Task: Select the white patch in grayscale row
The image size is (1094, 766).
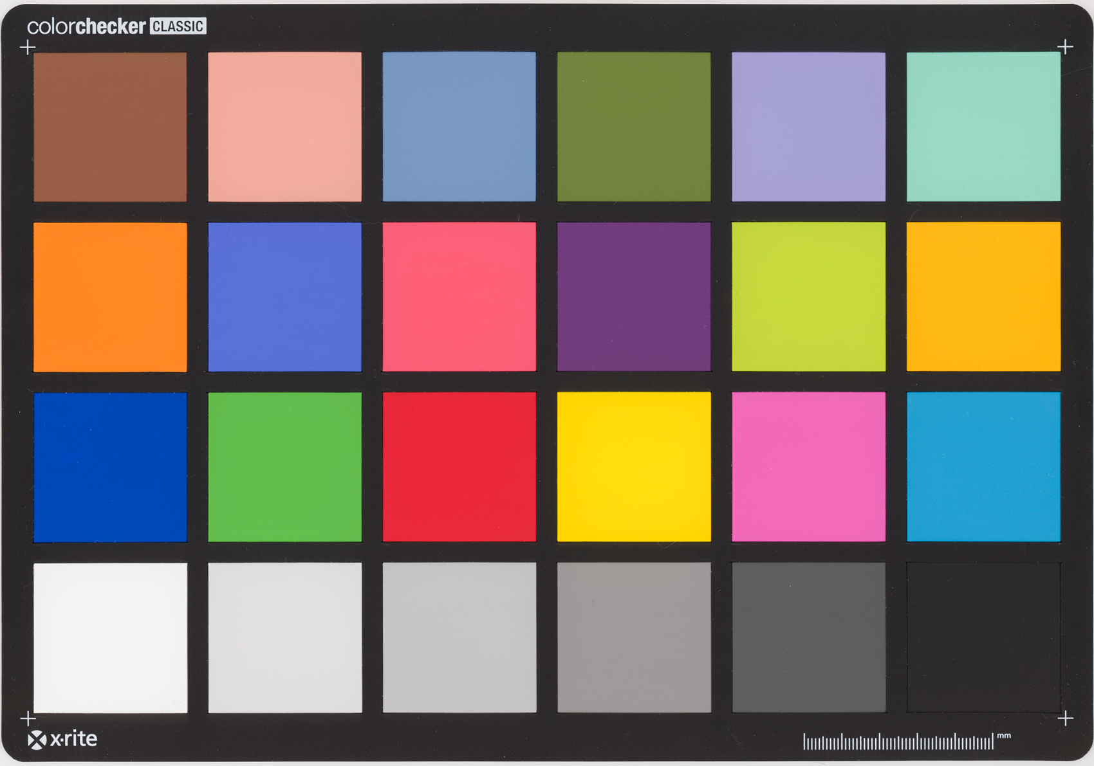Action: (110, 638)
